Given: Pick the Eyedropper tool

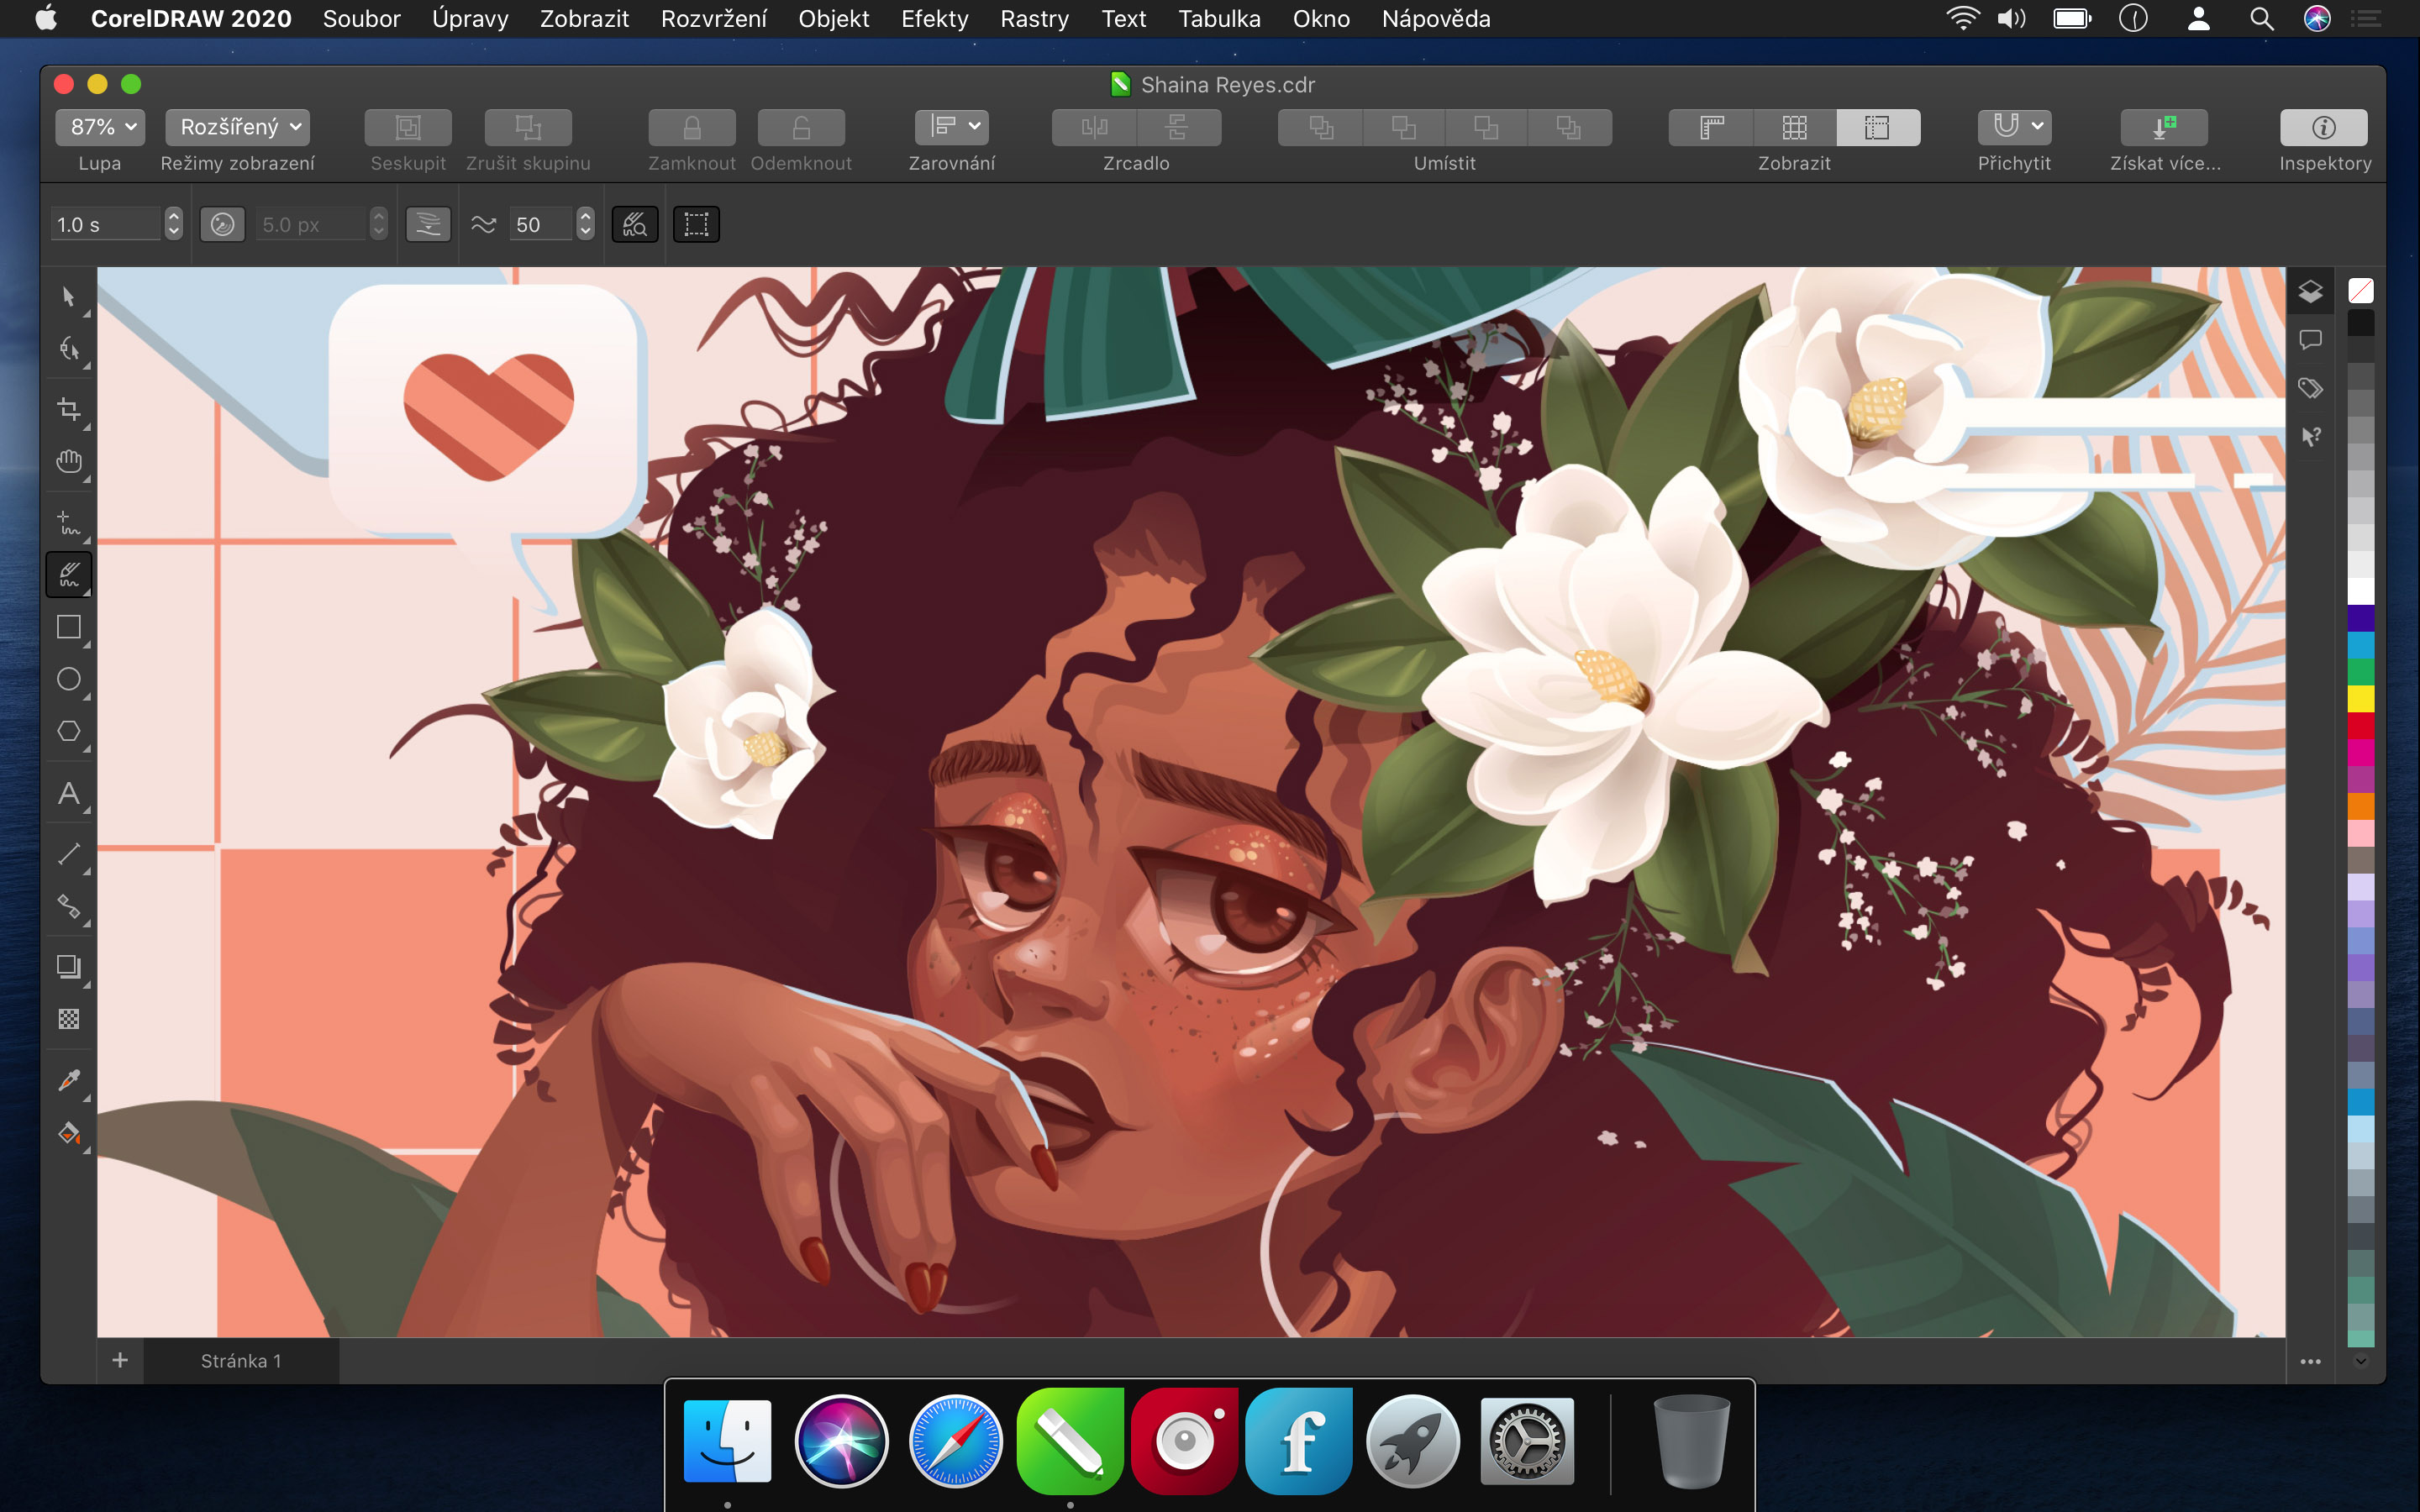Looking at the screenshot, I should click(68, 1080).
